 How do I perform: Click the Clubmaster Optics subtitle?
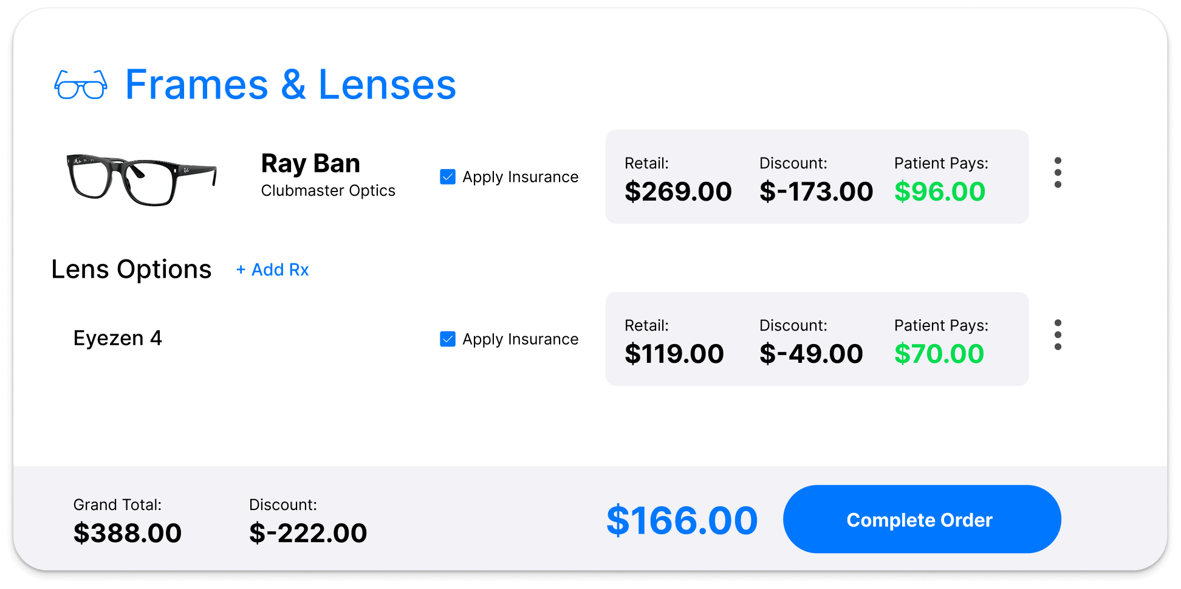(x=328, y=191)
